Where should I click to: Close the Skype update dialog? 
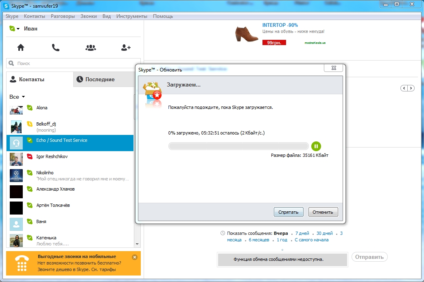(334, 68)
